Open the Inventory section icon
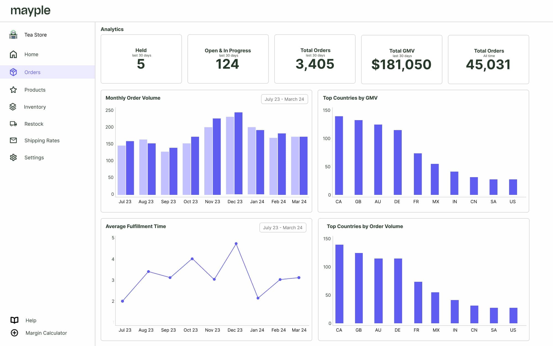Screen dimensions: 553x346 click(x=13, y=107)
